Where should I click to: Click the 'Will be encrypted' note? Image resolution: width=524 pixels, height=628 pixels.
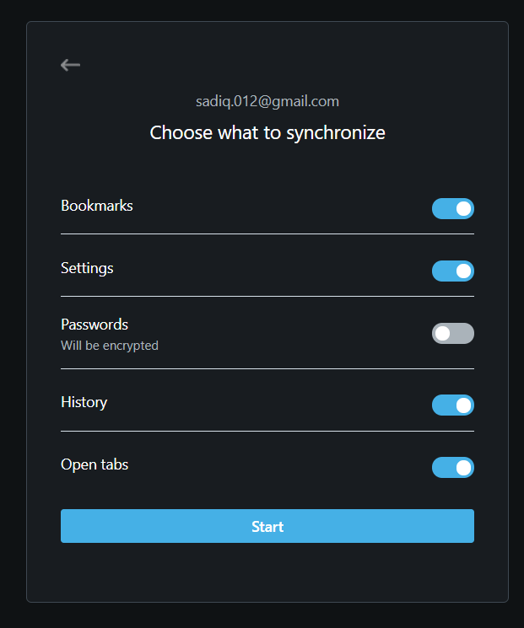[x=110, y=346]
